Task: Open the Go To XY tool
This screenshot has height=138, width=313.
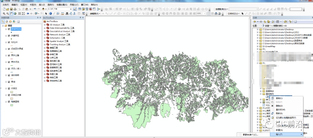Action: [74, 14]
